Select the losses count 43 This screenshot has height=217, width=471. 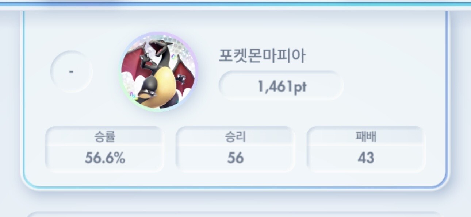tap(366, 158)
